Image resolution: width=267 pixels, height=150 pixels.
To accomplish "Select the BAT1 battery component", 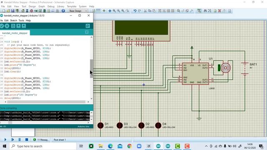I will 245,69.
